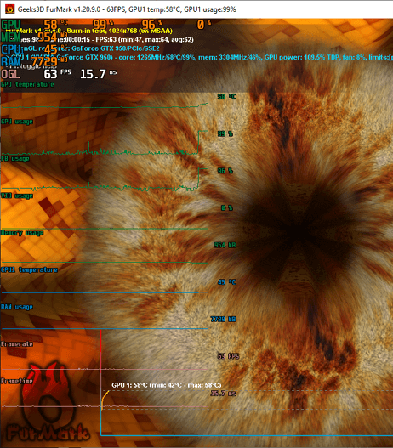The image size is (393, 448).
Task: Select the green GPU label in the overlay
Action: [11, 26]
